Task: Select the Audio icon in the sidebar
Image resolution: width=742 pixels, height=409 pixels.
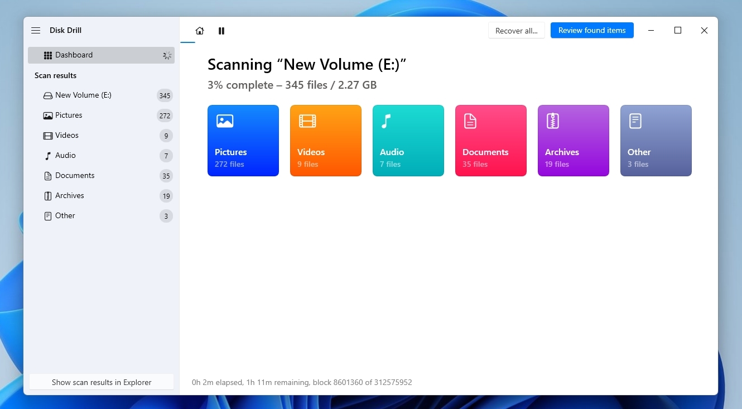Action: pos(47,155)
